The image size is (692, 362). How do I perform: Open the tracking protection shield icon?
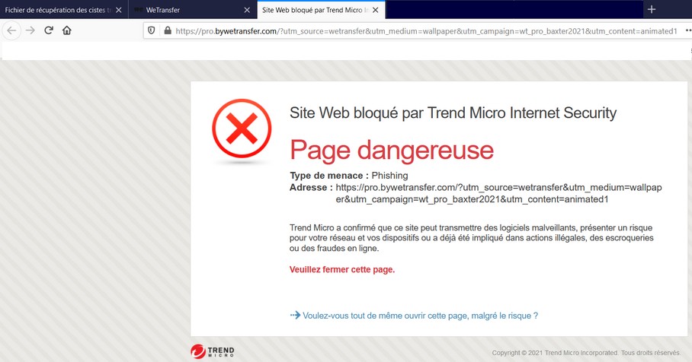click(152, 31)
